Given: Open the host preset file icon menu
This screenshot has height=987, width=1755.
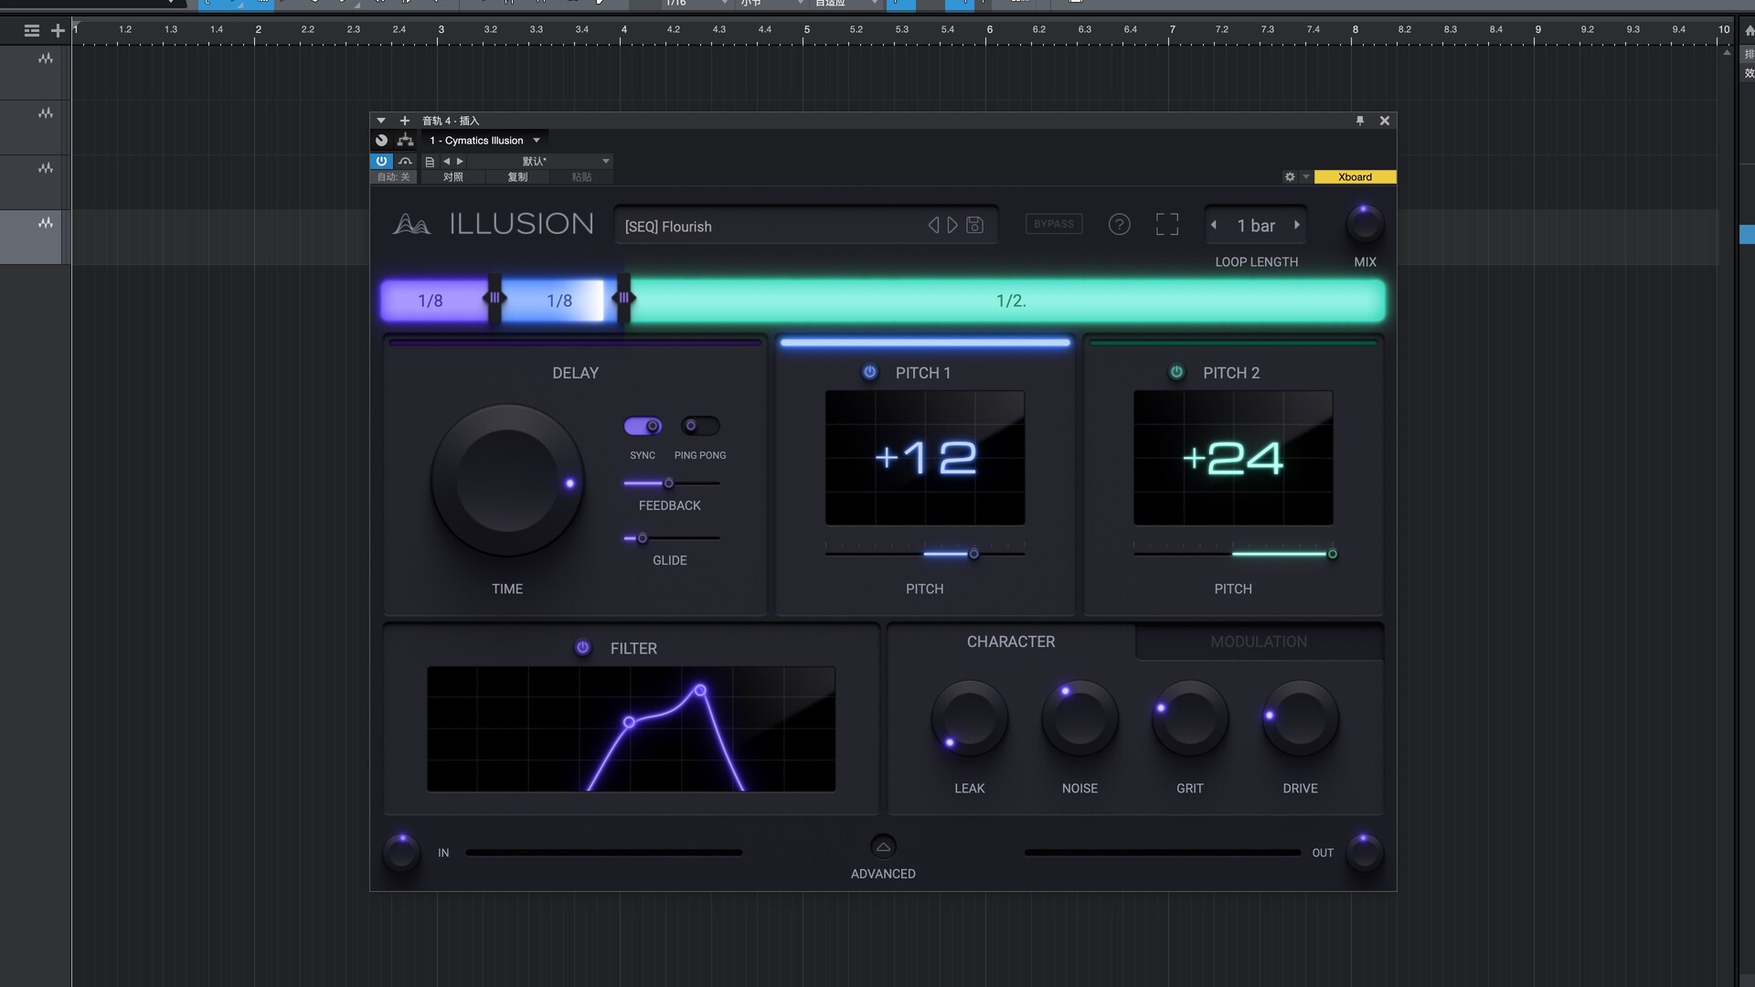Looking at the screenshot, I should coord(430,162).
